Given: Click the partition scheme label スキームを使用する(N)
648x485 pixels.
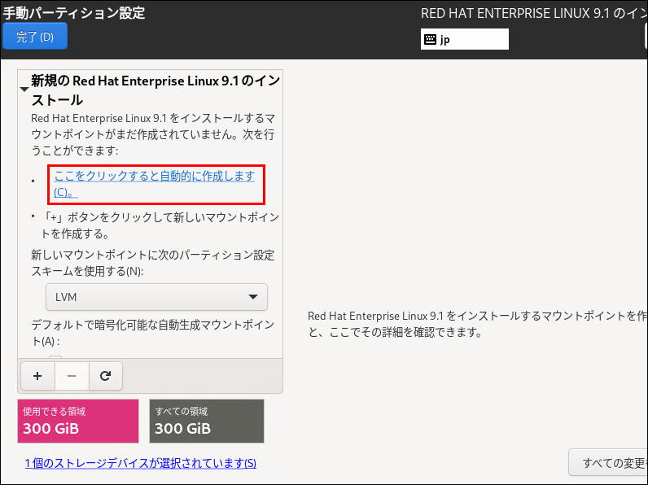Looking at the screenshot, I should (x=152, y=263).
